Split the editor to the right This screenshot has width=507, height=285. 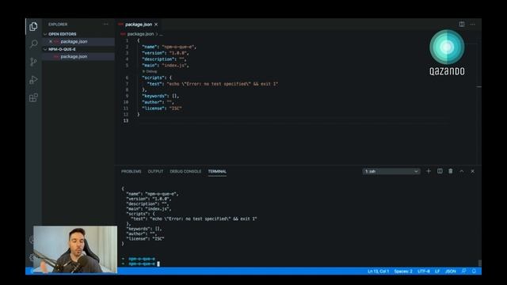click(461, 25)
